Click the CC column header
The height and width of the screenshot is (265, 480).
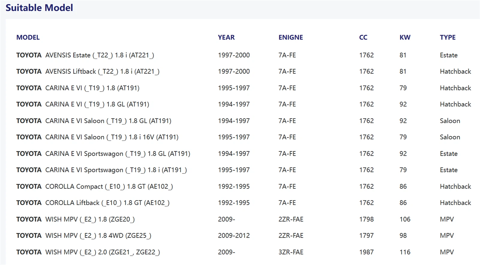click(x=363, y=38)
